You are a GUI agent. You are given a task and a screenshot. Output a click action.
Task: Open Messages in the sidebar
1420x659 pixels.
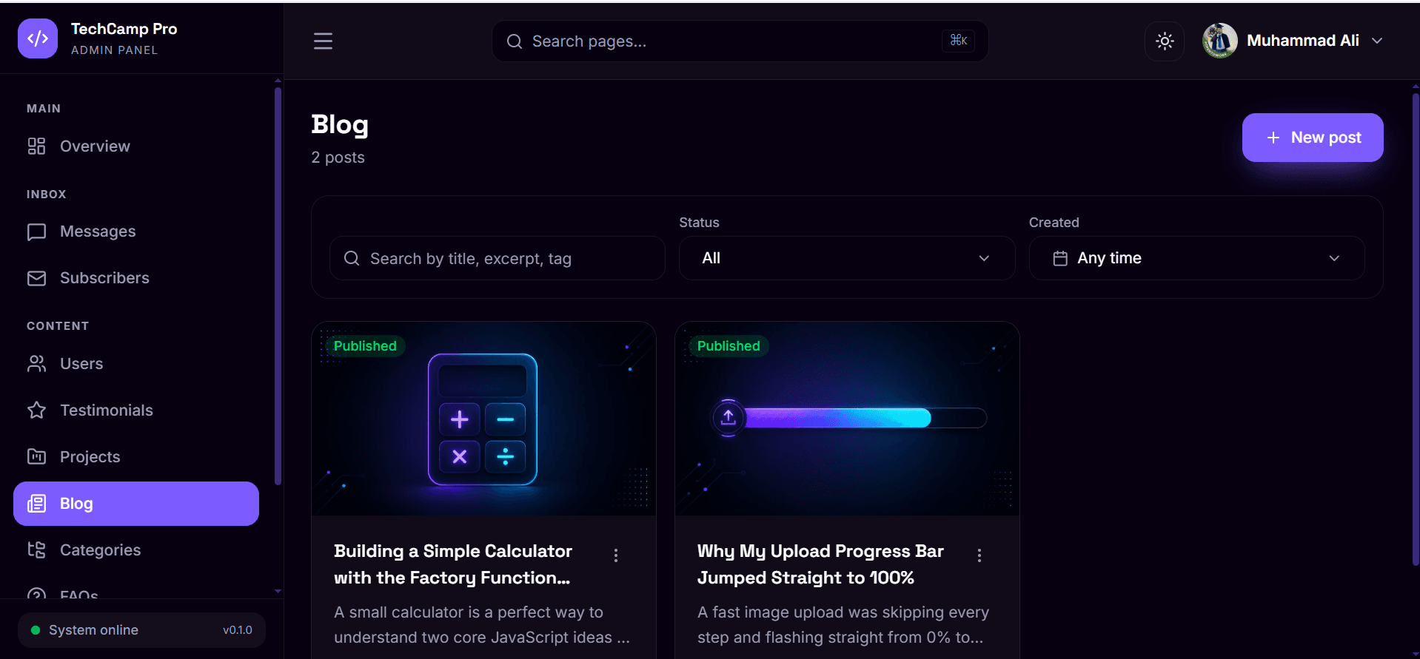pos(136,232)
